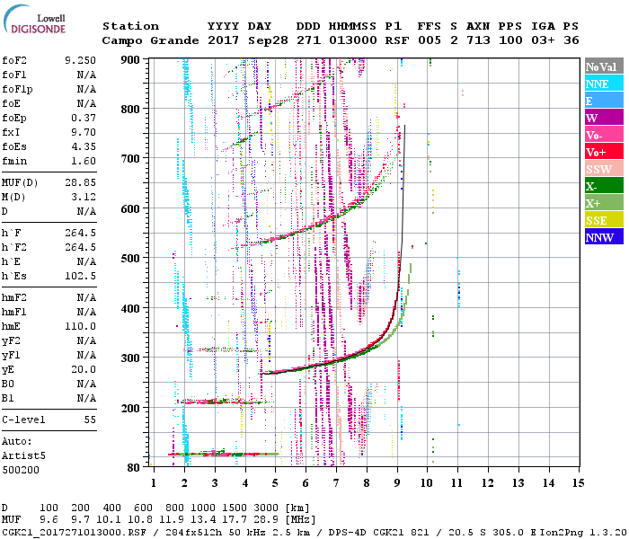This screenshot has height=539, width=629.
Task: Click the 9 MHz frequency axis tick
Action: pyautogui.click(x=397, y=483)
